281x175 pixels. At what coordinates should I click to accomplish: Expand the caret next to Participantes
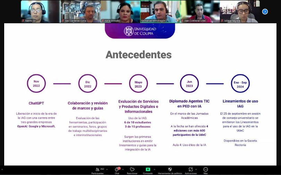click(107, 169)
